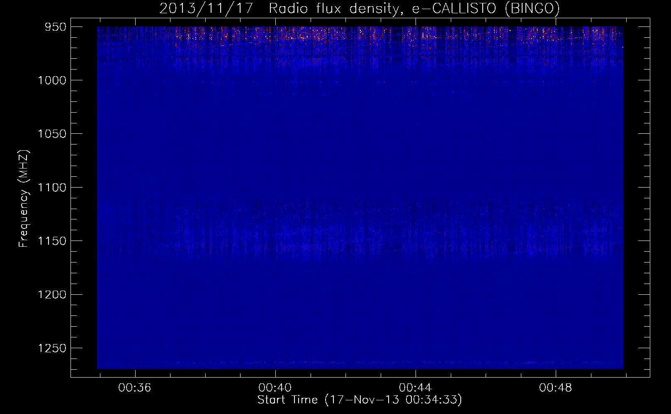Click the '00:44' time axis label
671x414 pixels.
[x=416, y=388]
